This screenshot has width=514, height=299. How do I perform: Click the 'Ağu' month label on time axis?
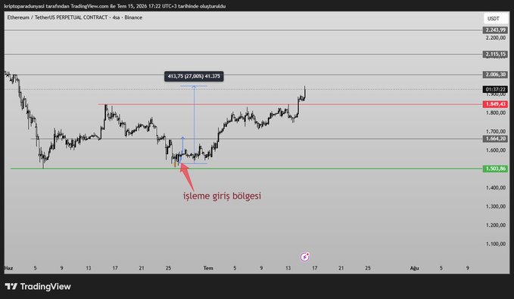(x=414, y=268)
